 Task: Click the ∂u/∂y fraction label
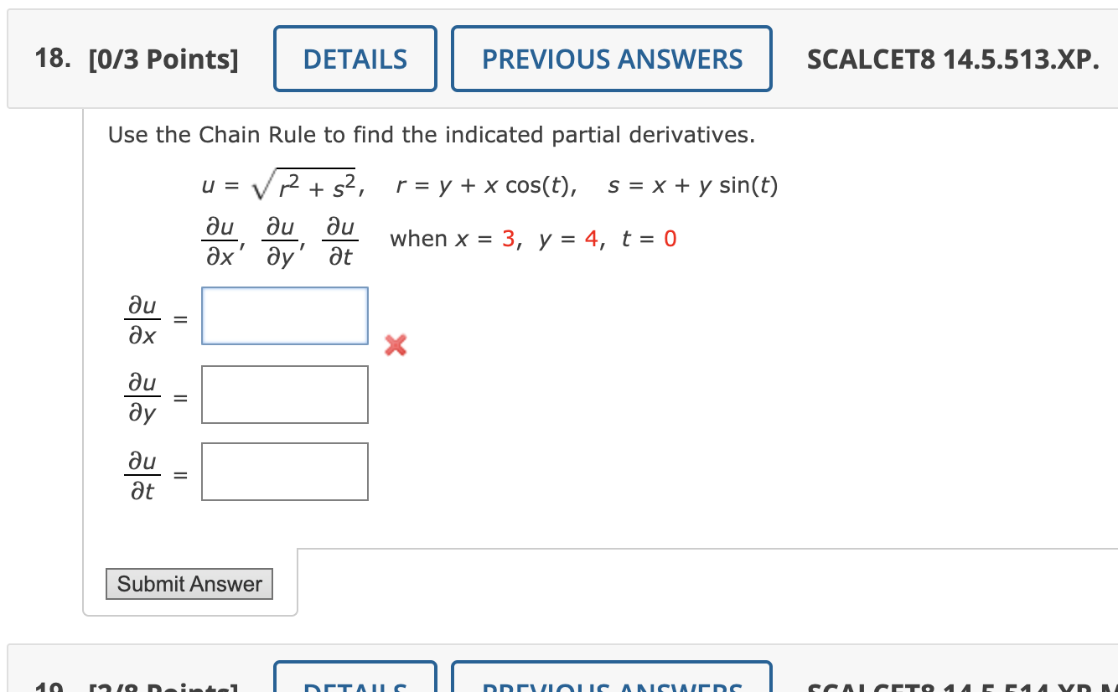[142, 395]
